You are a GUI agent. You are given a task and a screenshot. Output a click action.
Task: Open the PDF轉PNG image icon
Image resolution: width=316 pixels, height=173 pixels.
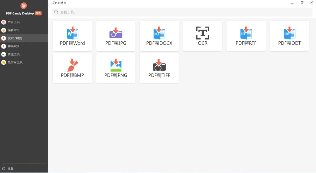pos(116,65)
